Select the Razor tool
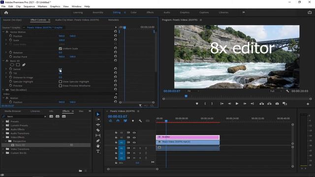 98,130
